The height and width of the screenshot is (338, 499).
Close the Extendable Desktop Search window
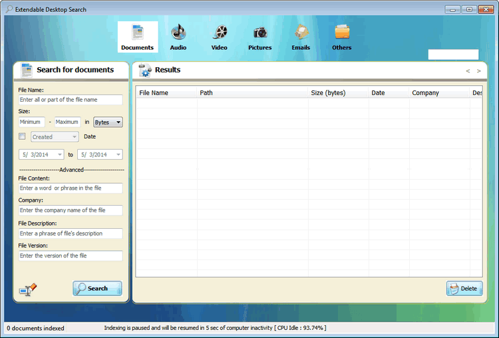coord(486,9)
